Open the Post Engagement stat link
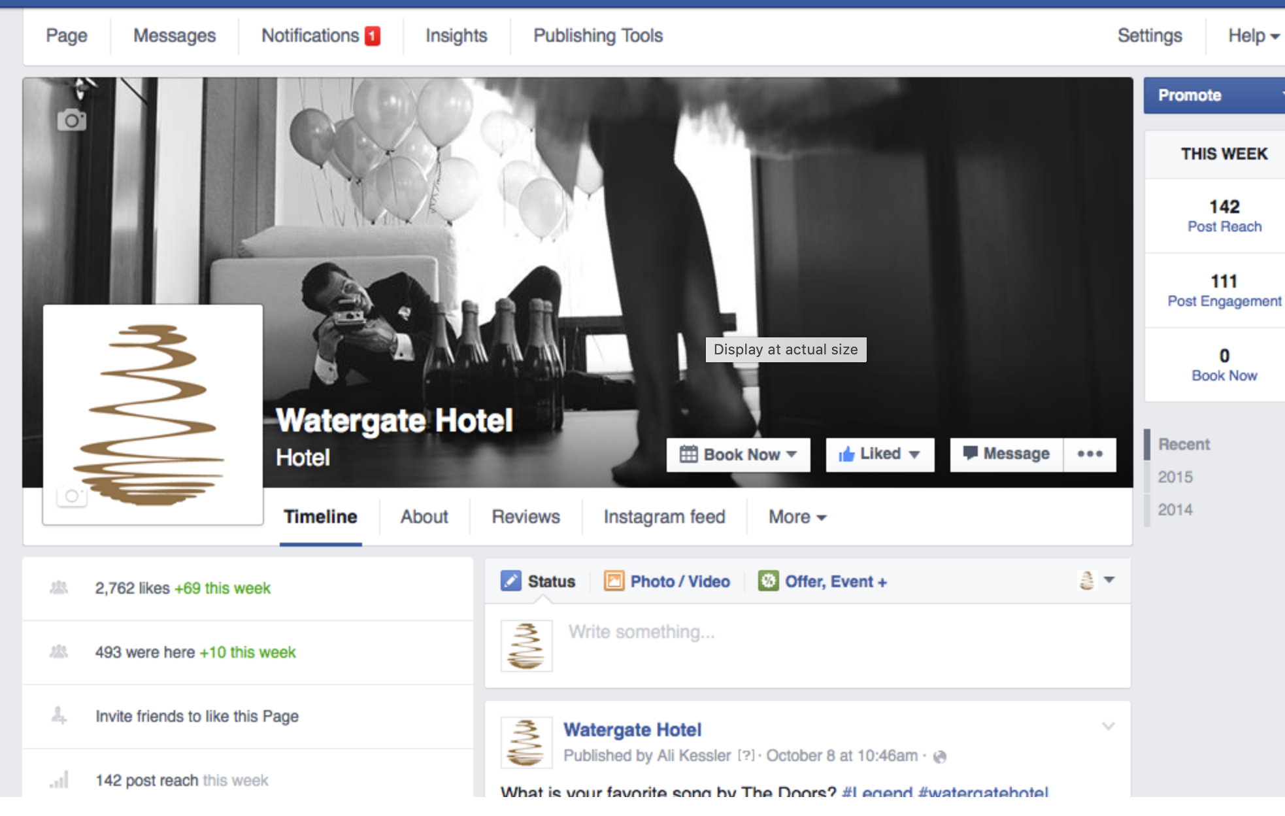The width and height of the screenshot is (1285, 816). coord(1224,301)
